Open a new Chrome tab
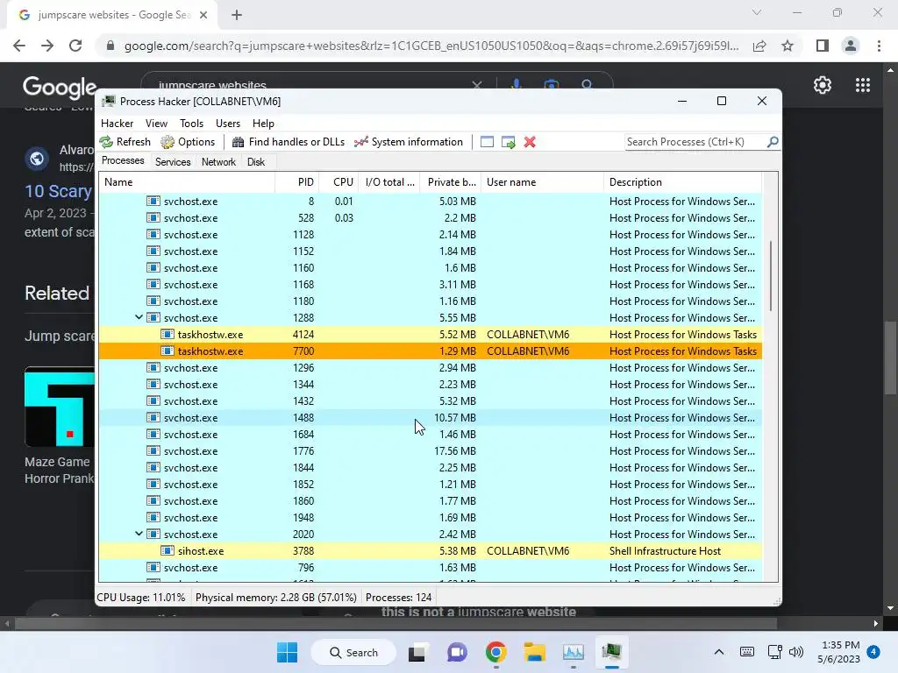Image resolution: width=898 pixels, height=673 pixels. point(237,15)
